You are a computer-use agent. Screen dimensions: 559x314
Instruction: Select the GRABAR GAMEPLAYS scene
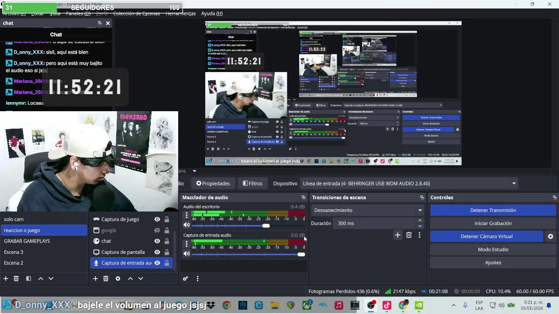coord(44,241)
